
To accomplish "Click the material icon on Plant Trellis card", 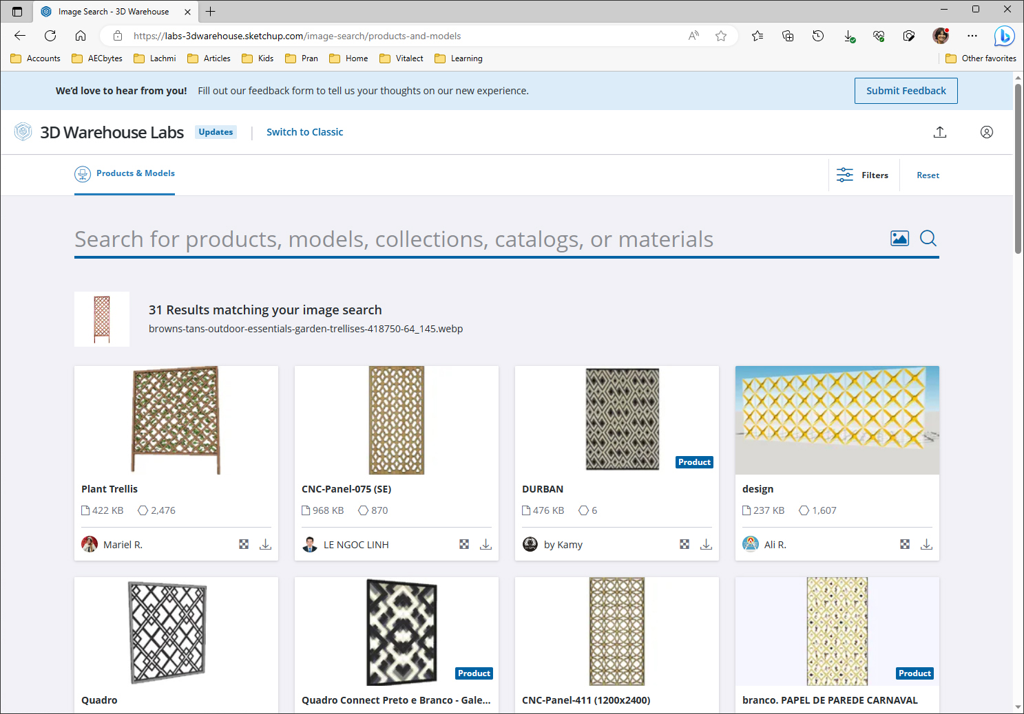I will point(244,544).
